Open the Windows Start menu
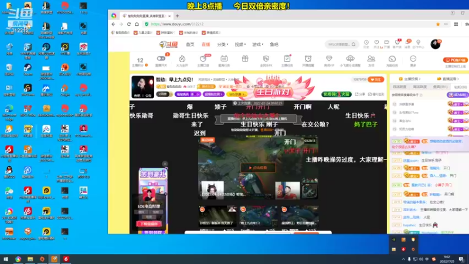 (6, 259)
